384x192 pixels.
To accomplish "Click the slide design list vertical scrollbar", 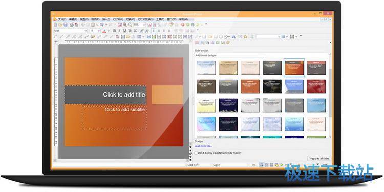I will point(330,95).
